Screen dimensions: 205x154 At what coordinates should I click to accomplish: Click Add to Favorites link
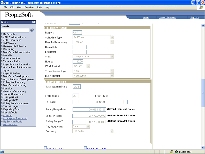tap(168, 17)
